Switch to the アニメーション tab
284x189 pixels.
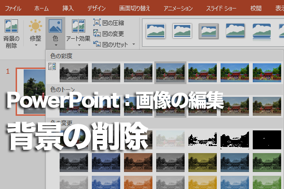coord(178,9)
